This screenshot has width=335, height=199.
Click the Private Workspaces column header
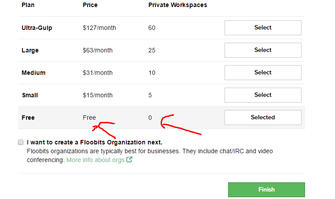coord(178,5)
